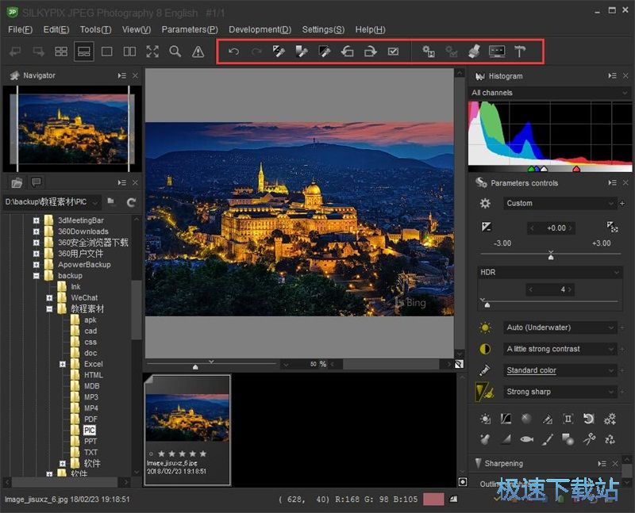Screen dimensions: 635x513
Task: Rotate image left using toolbar icon
Action: pos(347,52)
